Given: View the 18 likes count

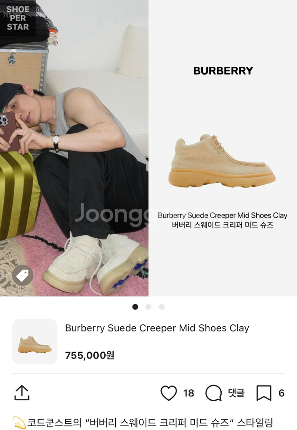Looking at the screenshot, I should click(189, 393).
